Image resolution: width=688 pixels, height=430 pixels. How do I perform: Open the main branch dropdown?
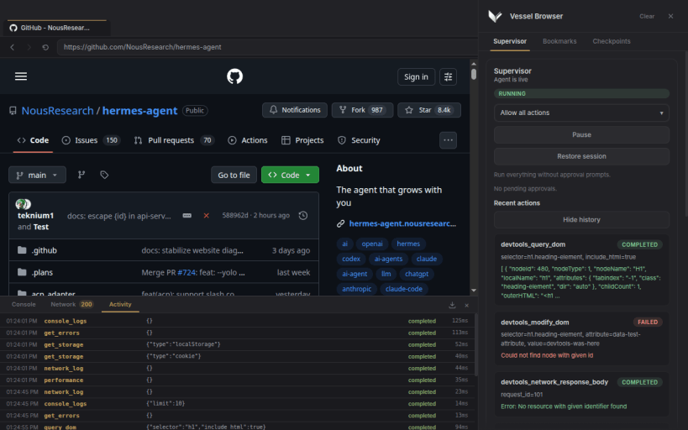coord(37,175)
